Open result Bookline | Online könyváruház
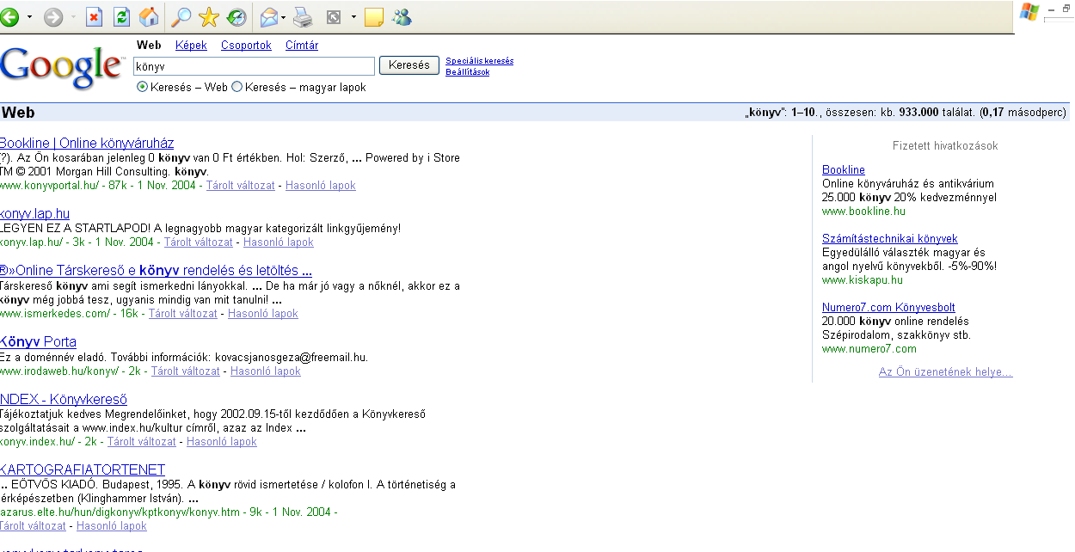The width and height of the screenshot is (1075, 552). (87, 143)
